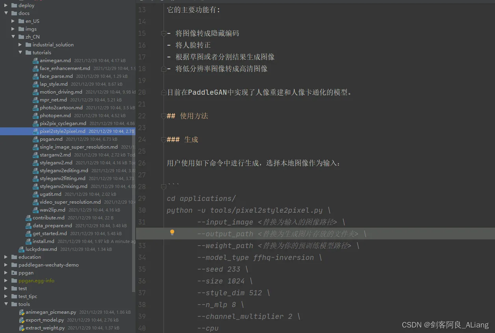Fold the code block at line 28
Viewport: 495px width, 333px height.
coord(163,187)
